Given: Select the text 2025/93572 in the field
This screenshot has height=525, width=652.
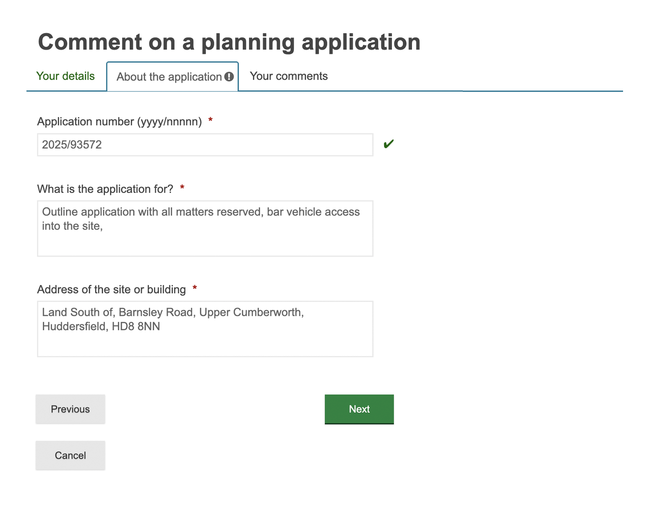Looking at the screenshot, I should 72,144.
